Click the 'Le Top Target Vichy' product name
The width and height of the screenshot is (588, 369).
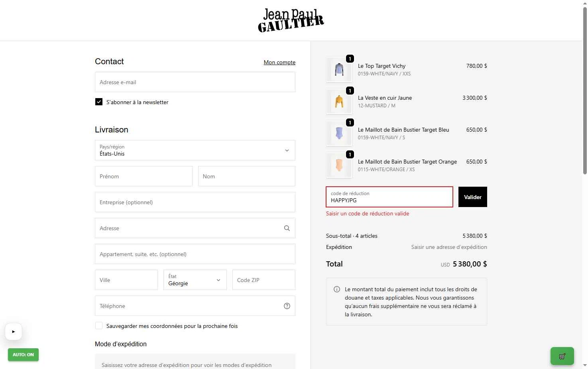pyautogui.click(x=382, y=66)
